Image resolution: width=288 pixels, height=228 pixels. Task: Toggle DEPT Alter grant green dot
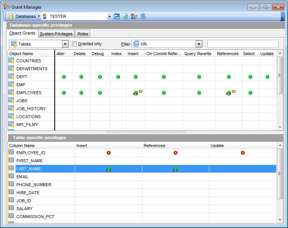[x=64, y=77]
